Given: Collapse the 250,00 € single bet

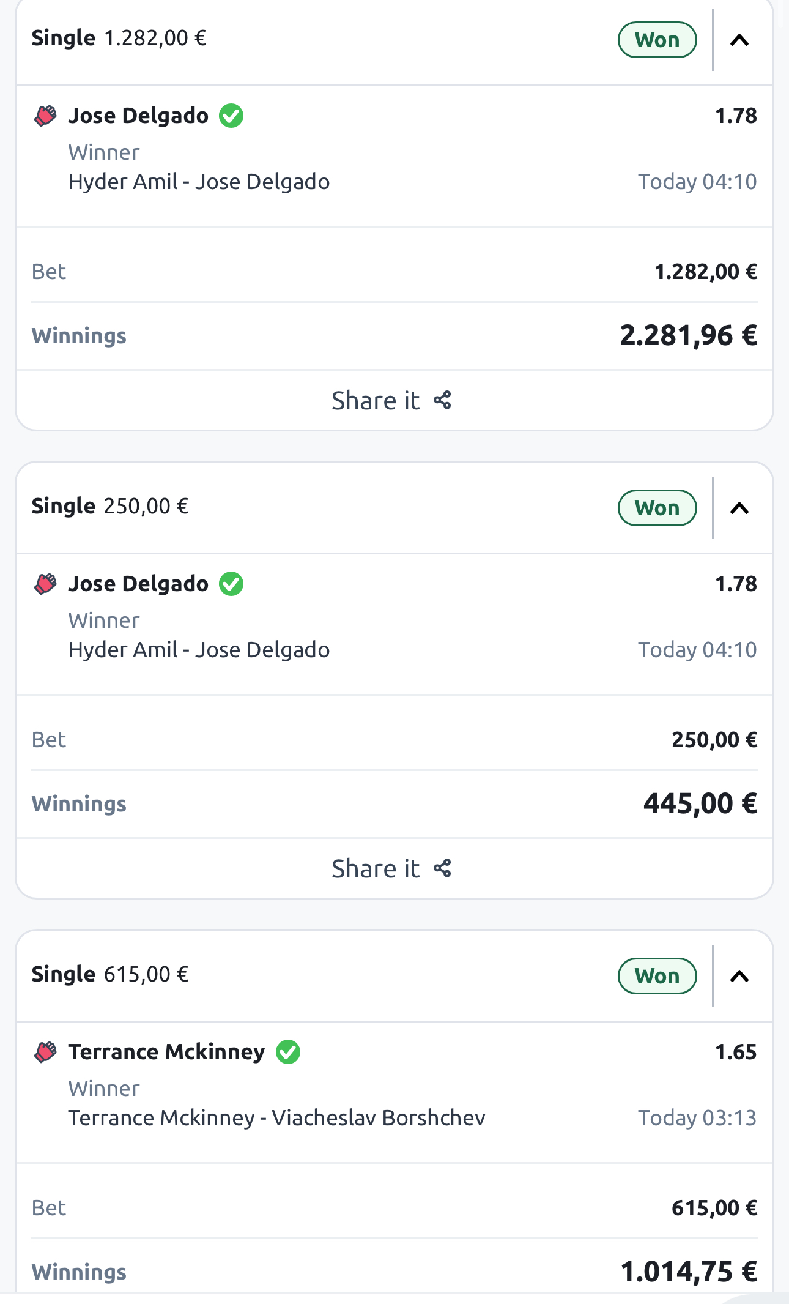Looking at the screenshot, I should tap(739, 509).
